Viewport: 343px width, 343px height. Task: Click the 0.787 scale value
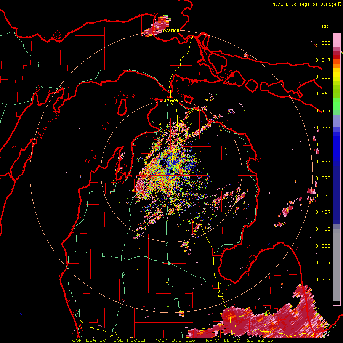pos(323,111)
